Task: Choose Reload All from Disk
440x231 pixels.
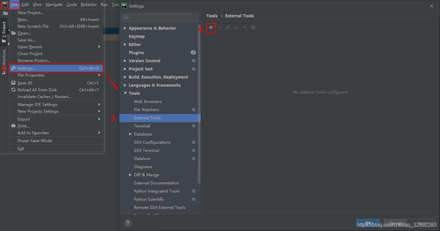Action: (56, 90)
